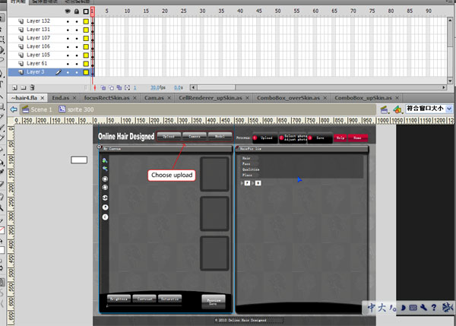Switch to the End.as tab
This screenshot has height=326, width=456.
pos(61,98)
